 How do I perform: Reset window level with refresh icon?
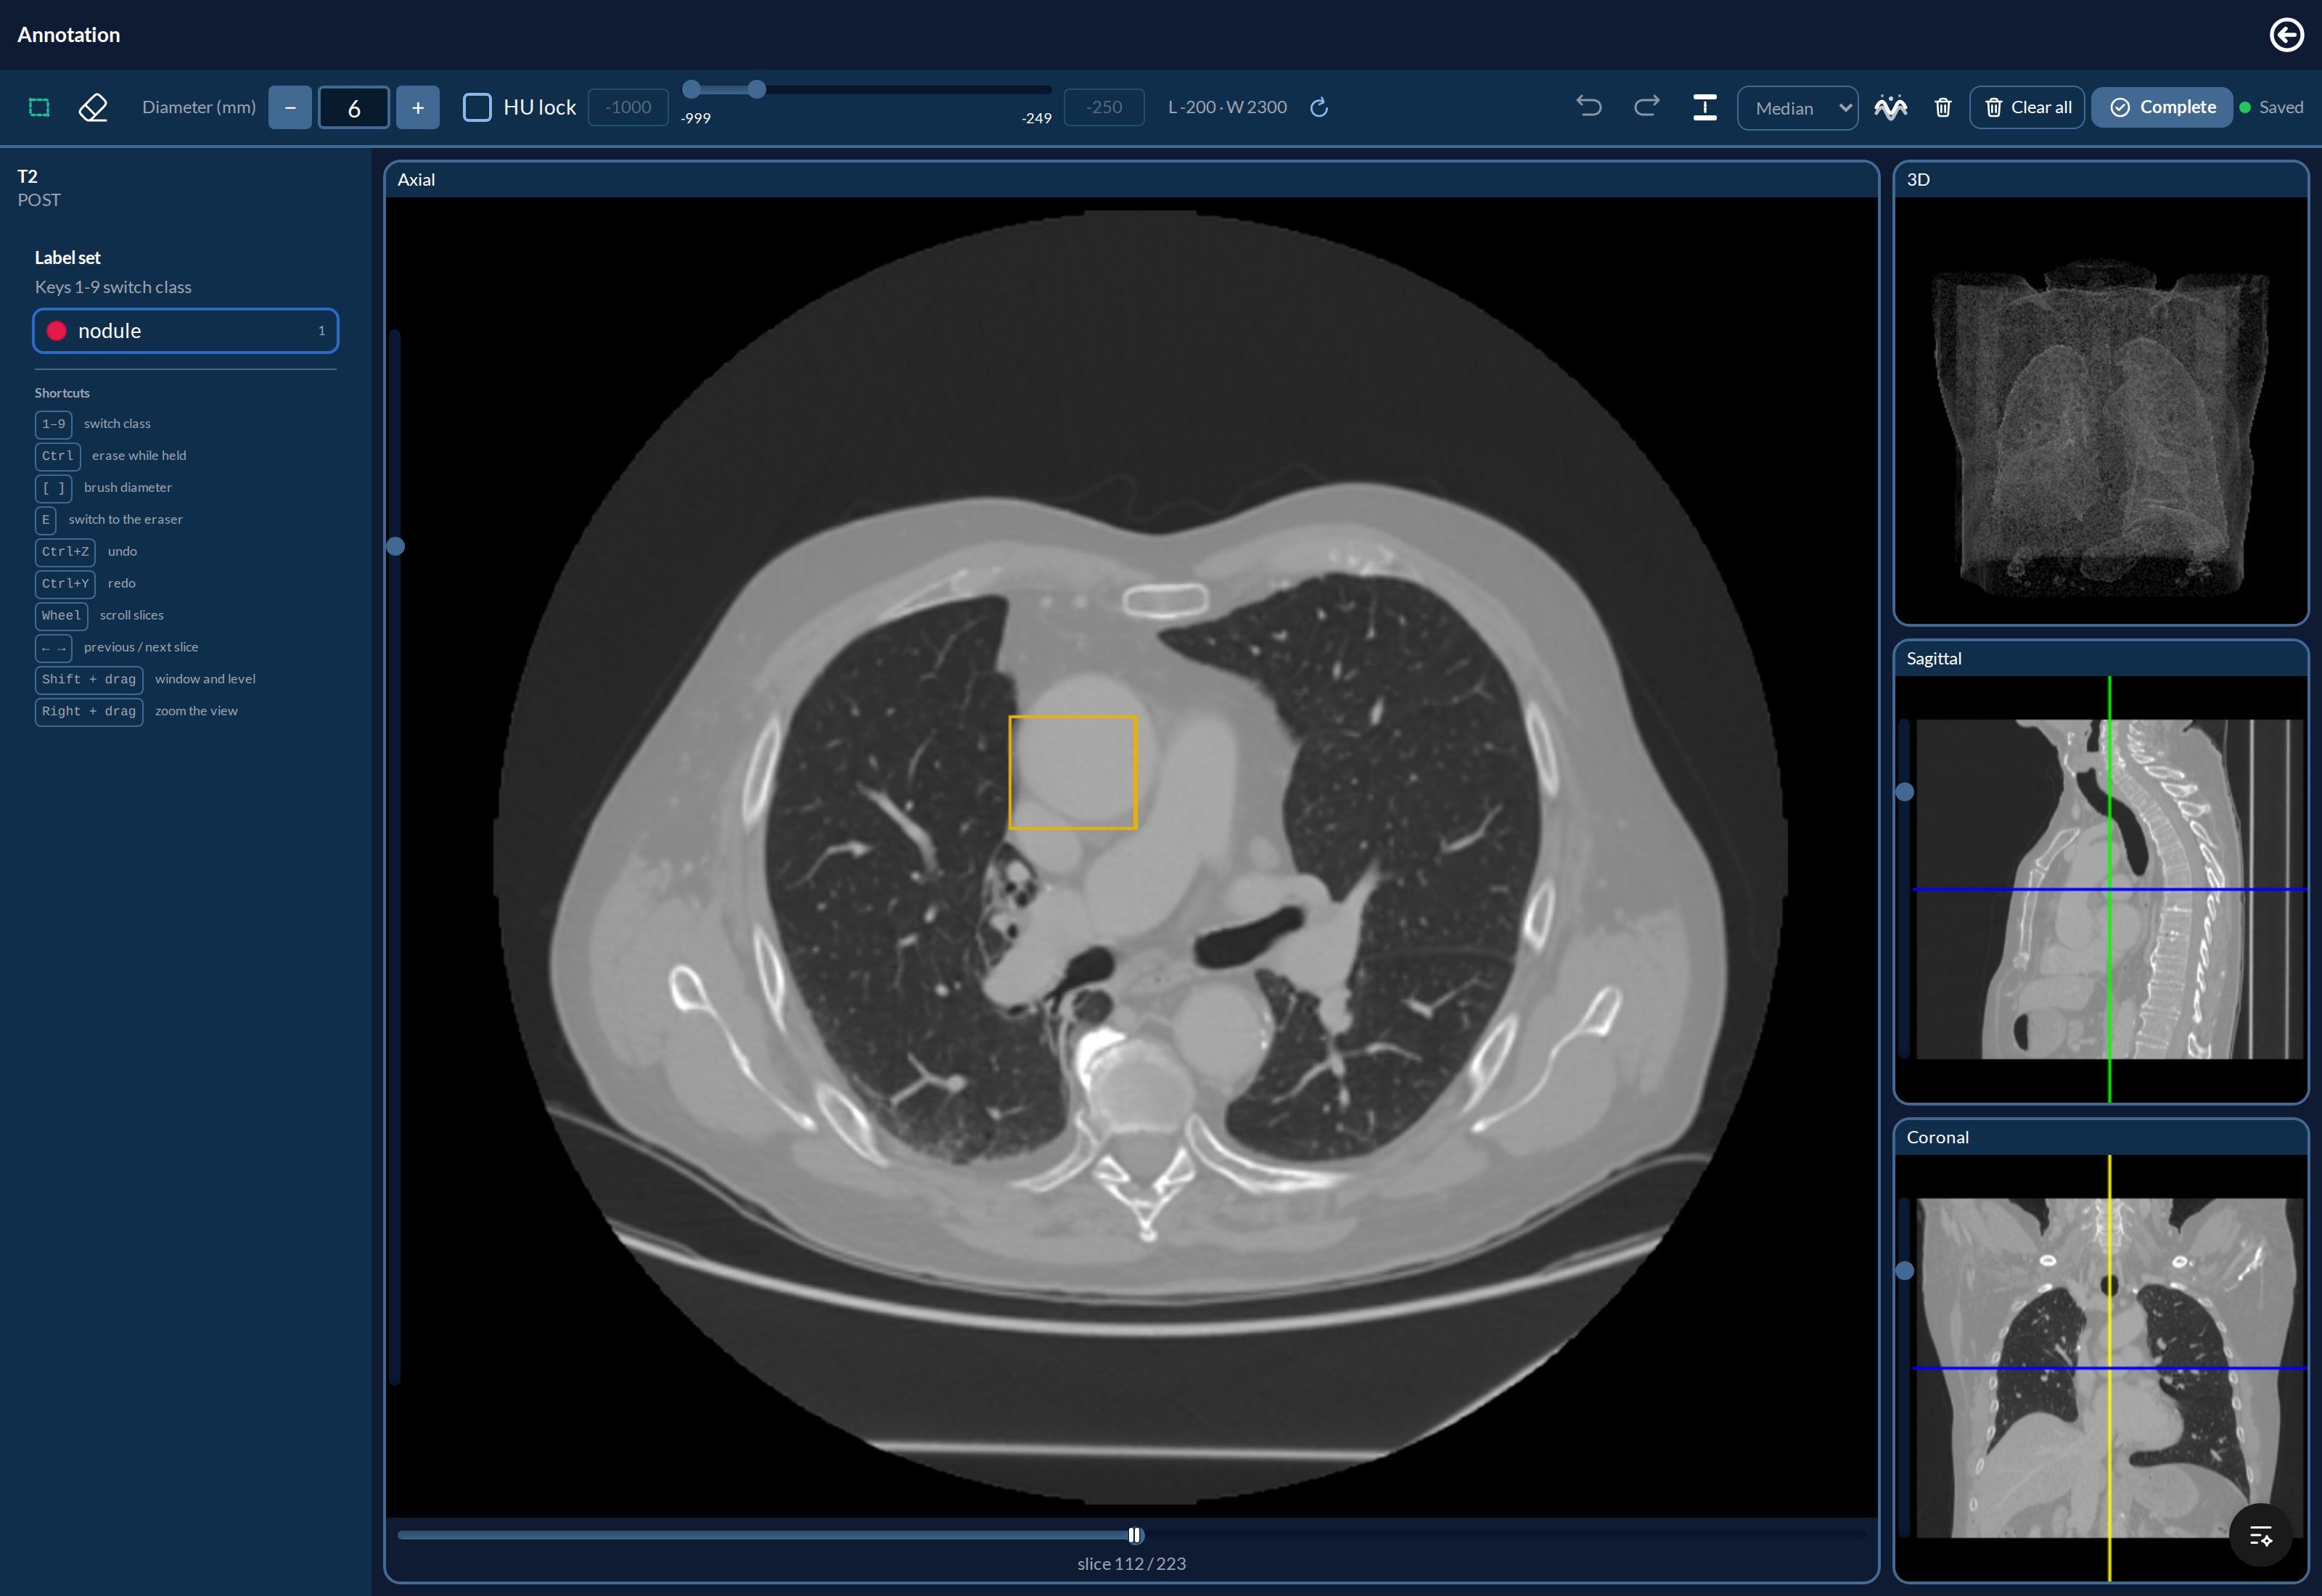pos(1319,107)
